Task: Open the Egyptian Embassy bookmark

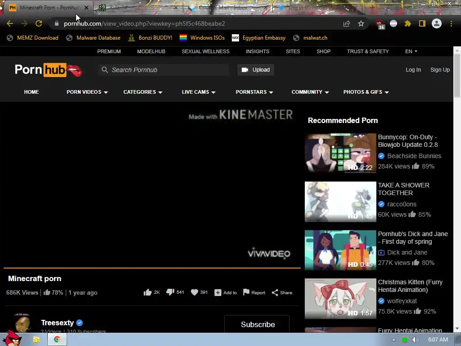Action: click(259, 38)
